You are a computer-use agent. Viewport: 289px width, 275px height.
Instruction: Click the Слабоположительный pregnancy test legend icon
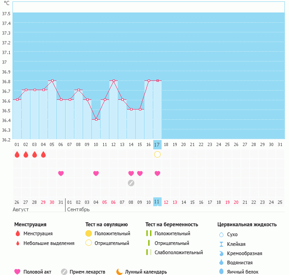click(148, 252)
